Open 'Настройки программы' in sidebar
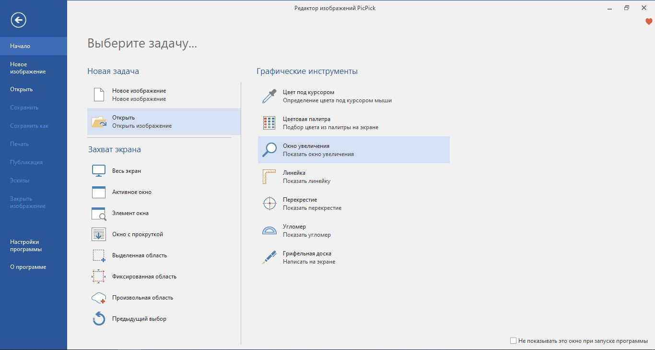The height and width of the screenshot is (350, 655). 26,246
